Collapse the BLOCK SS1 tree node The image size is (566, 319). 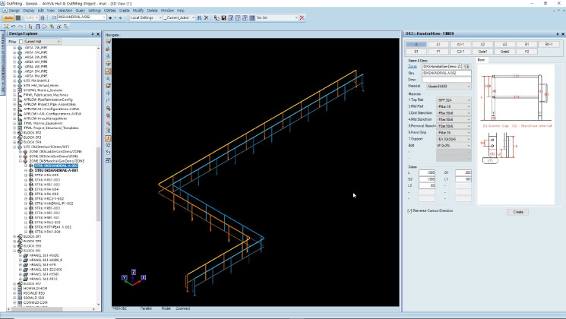point(14,251)
